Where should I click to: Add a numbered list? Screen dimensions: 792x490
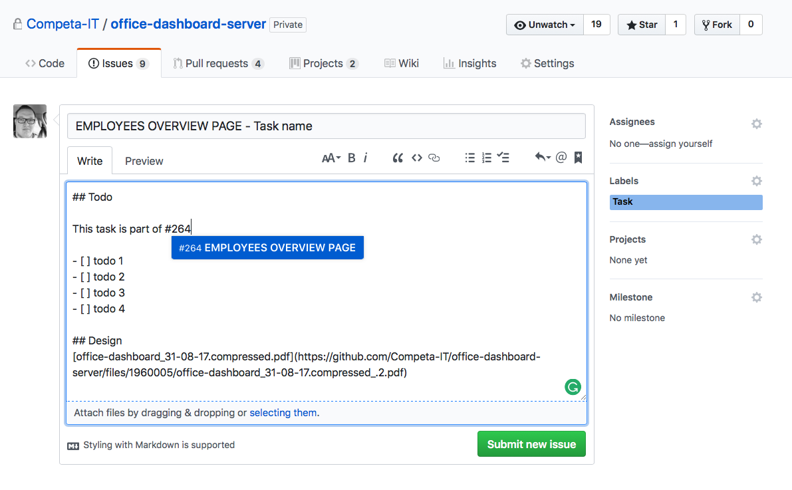click(486, 158)
